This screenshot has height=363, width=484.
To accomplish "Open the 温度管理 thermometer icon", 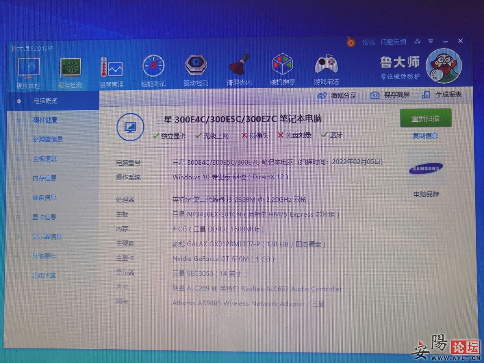I will tap(111, 68).
